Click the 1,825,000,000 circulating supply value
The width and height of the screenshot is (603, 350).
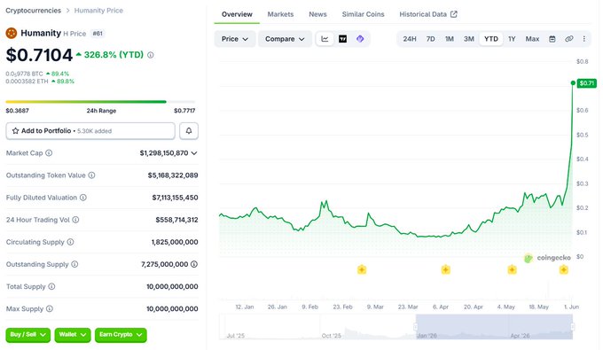[175, 242]
